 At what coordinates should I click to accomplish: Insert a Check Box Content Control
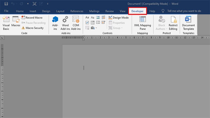[x=87, y=23]
